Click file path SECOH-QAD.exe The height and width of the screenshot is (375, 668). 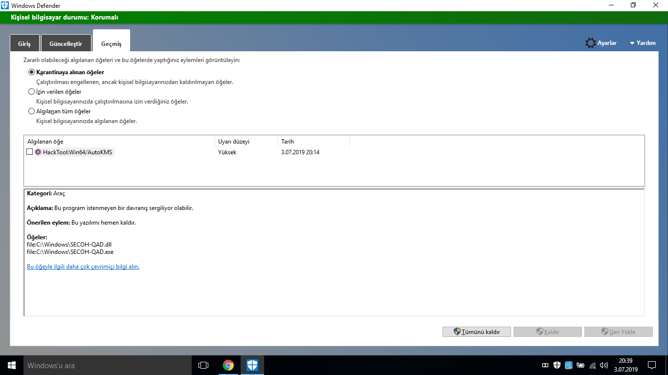tap(70, 252)
